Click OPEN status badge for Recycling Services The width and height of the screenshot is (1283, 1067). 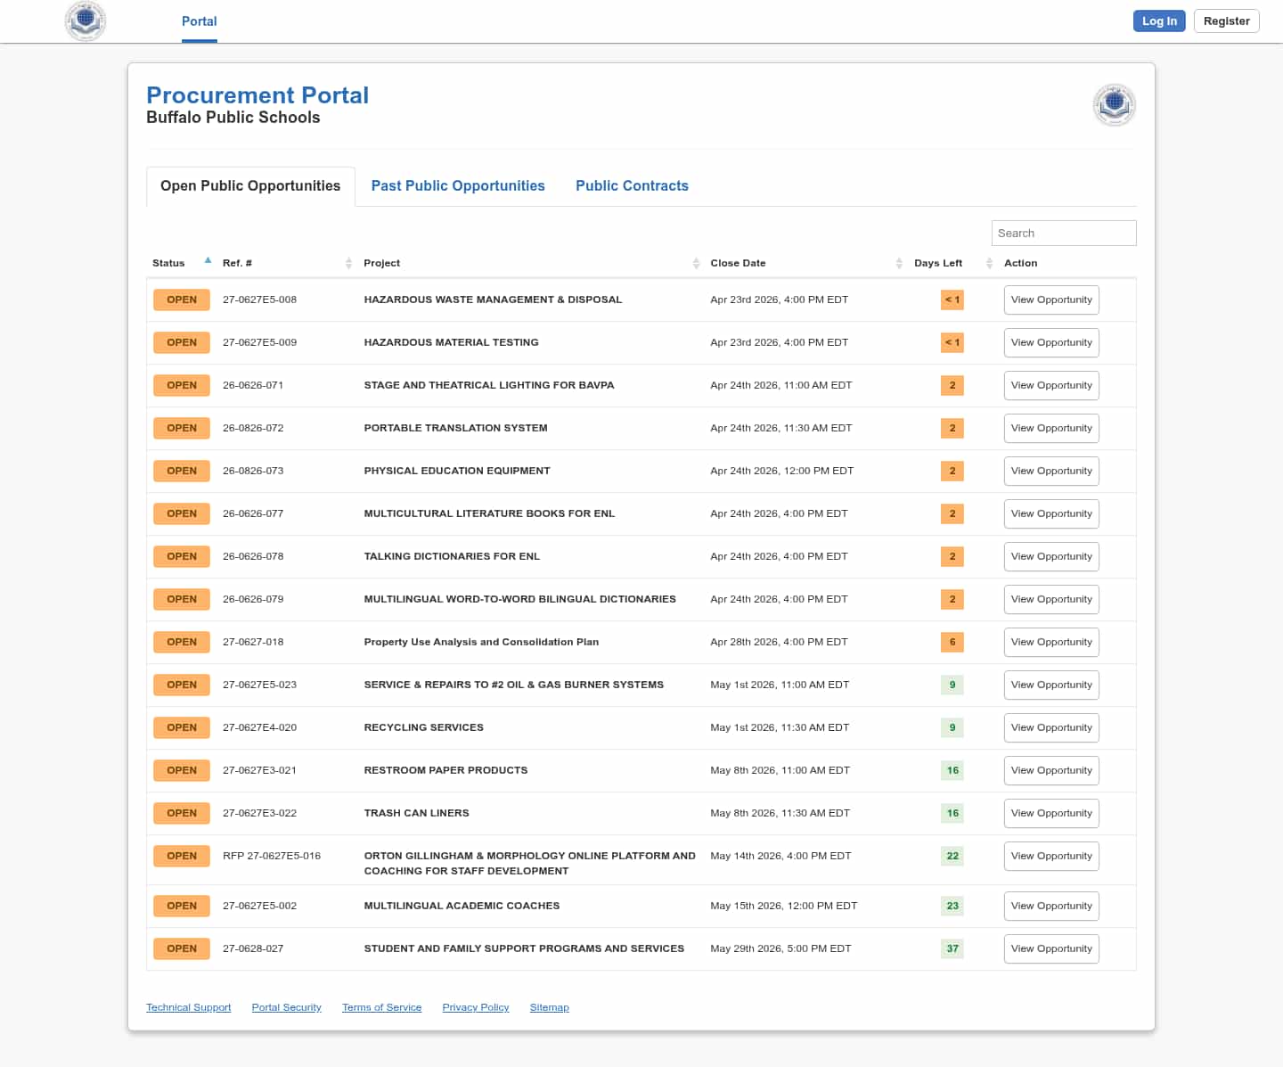(182, 727)
